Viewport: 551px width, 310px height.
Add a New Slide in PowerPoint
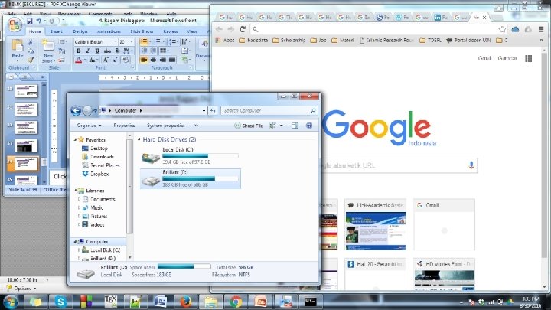click(48, 51)
